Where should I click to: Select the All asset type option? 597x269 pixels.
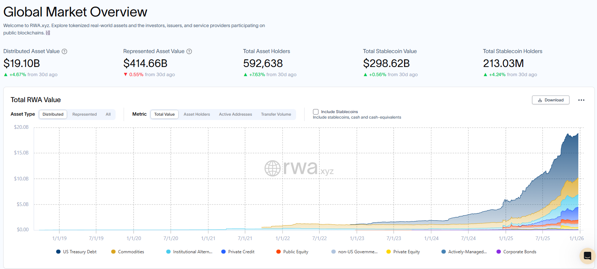tap(108, 114)
